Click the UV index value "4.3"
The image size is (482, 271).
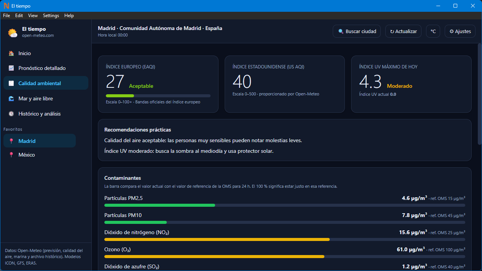pyautogui.click(x=370, y=82)
